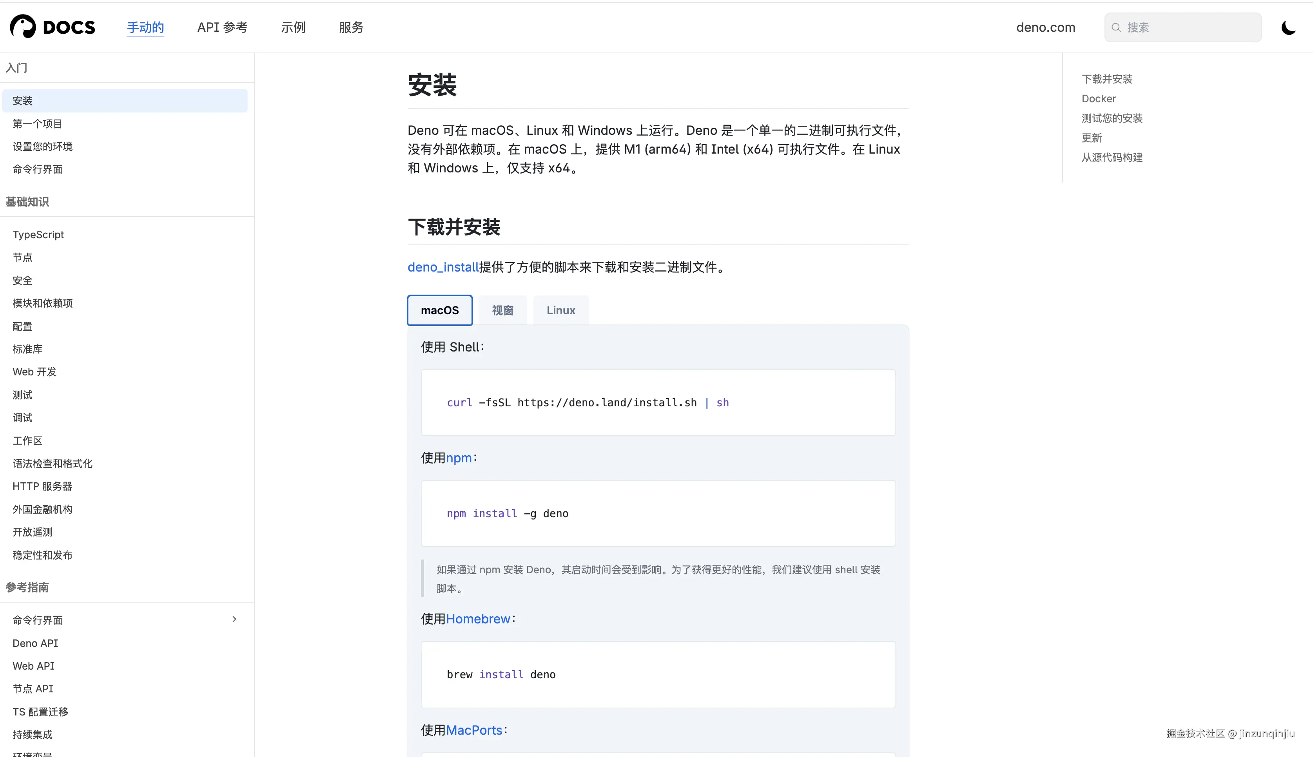Open the API 参考 navigation item
Image resolution: width=1313 pixels, height=757 pixels.
[x=222, y=27]
